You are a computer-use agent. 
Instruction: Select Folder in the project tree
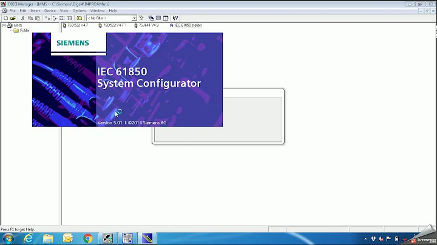coord(24,30)
